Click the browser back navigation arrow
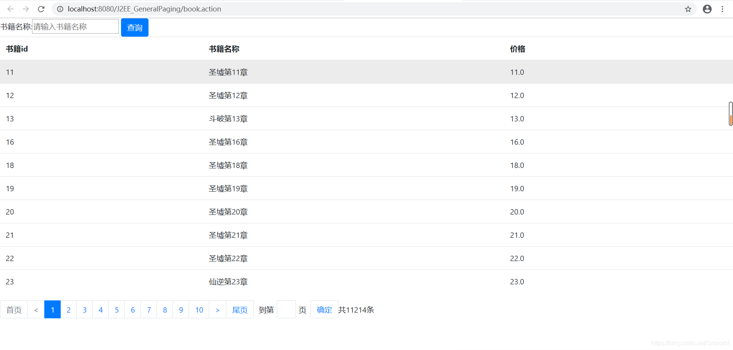Viewport: 733px width, 350px height. (10, 9)
